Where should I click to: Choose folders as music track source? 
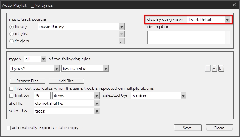click(12, 41)
